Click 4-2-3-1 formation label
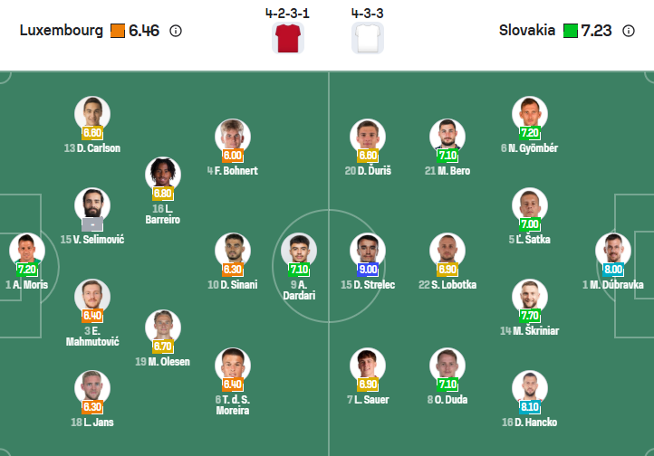Viewport: 654px width, 456px height. (287, 14)
